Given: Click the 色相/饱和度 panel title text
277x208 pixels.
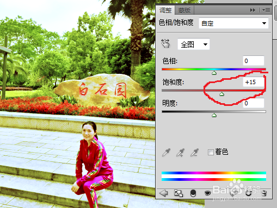Looking at the screenshot, I should [176, 23].
